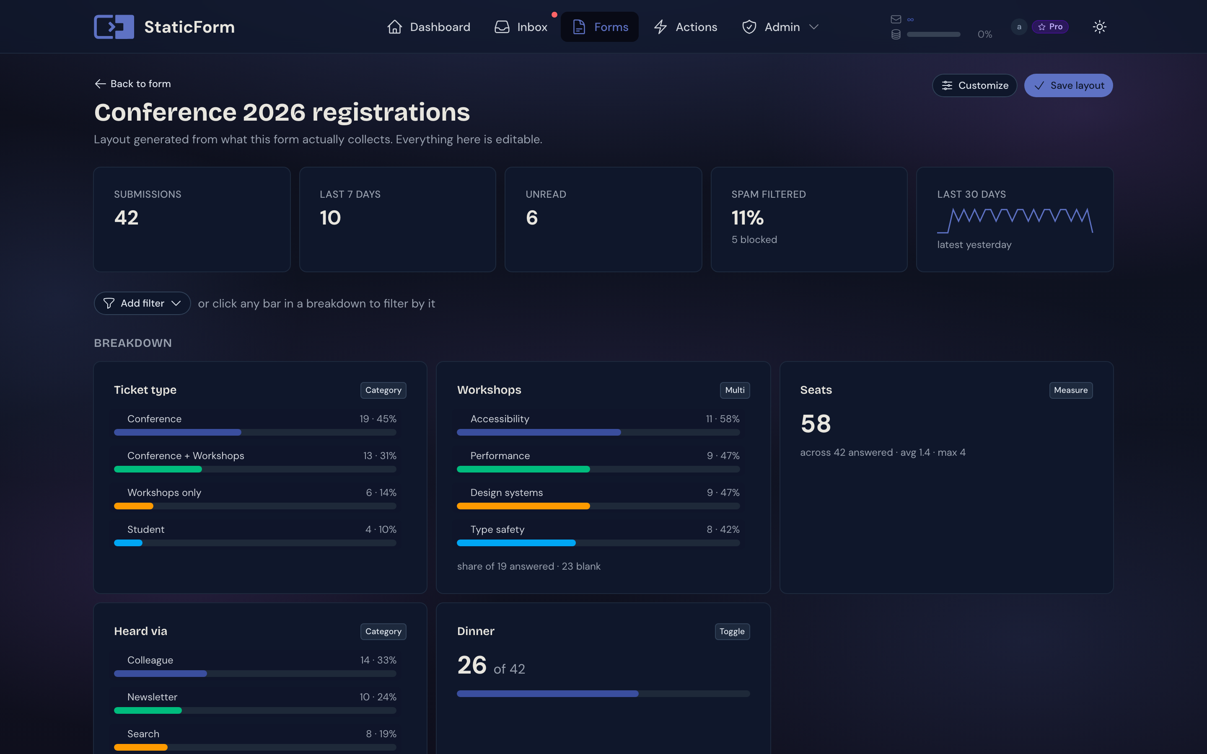Screen dimensions: 1207x754
Task: Click the Customize sliders icon
Action: pyautogui.click(x=947, y=86)
